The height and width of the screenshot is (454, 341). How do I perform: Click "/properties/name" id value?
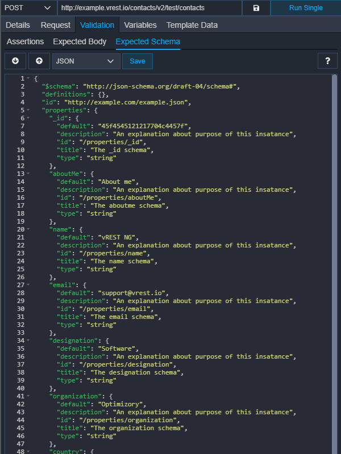(x=113, y=253)
